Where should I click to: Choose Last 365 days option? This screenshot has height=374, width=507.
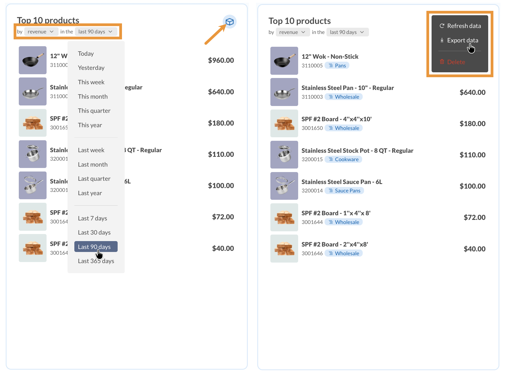click(96, 261)
